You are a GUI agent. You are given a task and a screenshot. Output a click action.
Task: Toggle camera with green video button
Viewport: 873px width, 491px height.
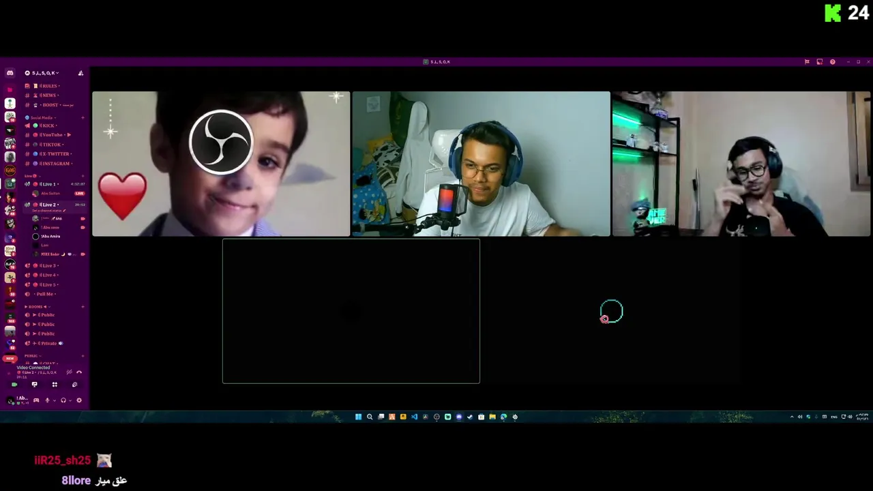click(14, 385)
